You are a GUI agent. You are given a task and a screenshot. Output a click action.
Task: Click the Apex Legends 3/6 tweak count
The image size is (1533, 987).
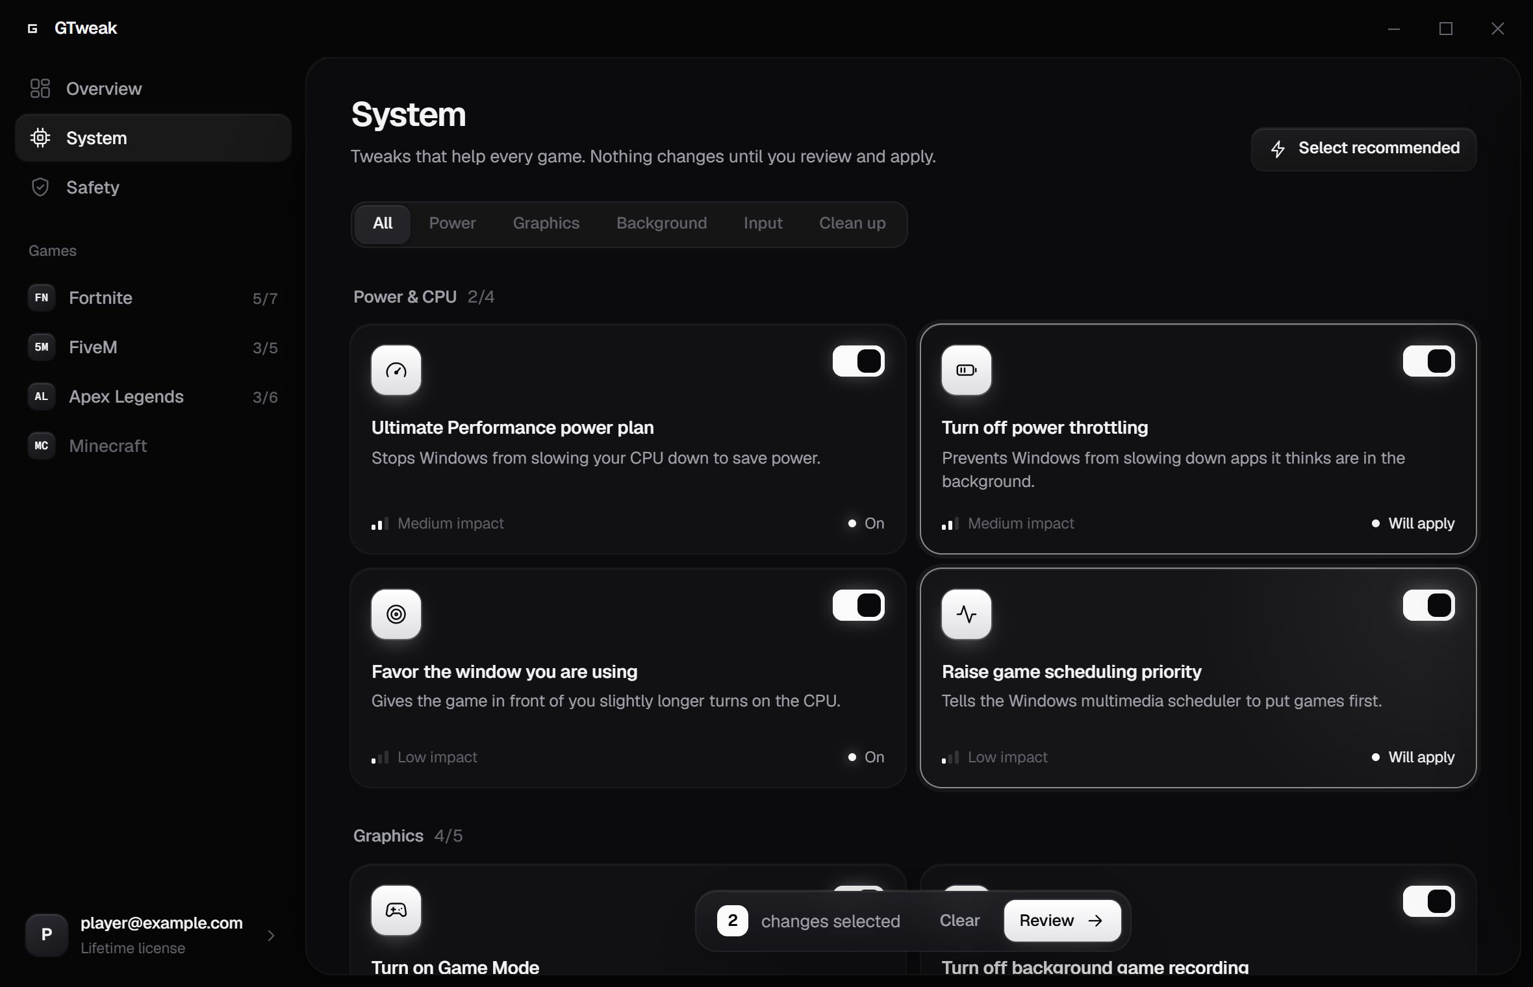pos(265,397)
